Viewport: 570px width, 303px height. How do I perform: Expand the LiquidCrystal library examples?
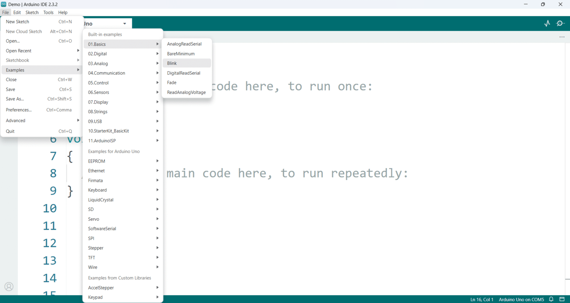point(123,199)
